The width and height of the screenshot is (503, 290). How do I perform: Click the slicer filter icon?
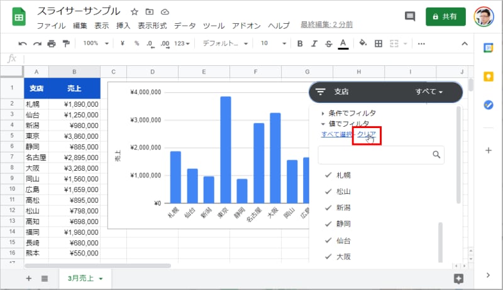tap(320, 92)
